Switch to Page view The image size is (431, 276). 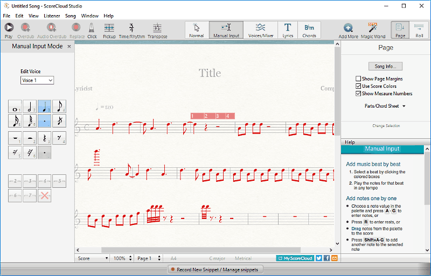tap(400, 30)
